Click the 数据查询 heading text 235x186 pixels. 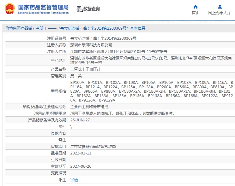tap(91, 9)
